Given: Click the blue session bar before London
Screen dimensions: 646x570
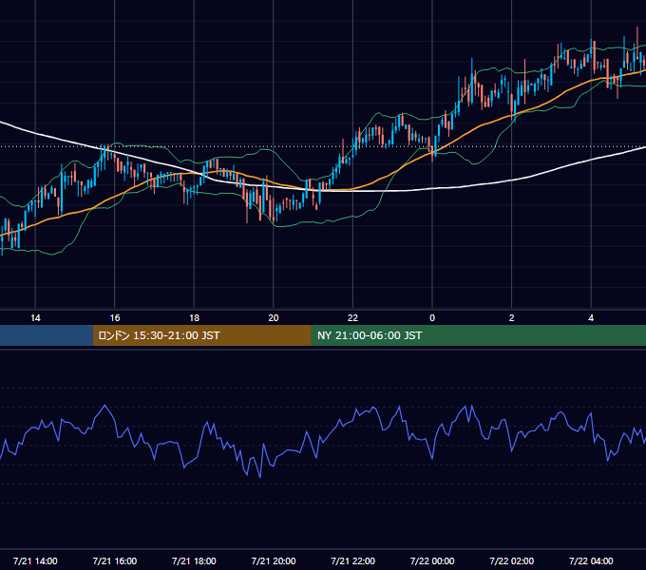Looking at the screenshot, I should (47, 335).
